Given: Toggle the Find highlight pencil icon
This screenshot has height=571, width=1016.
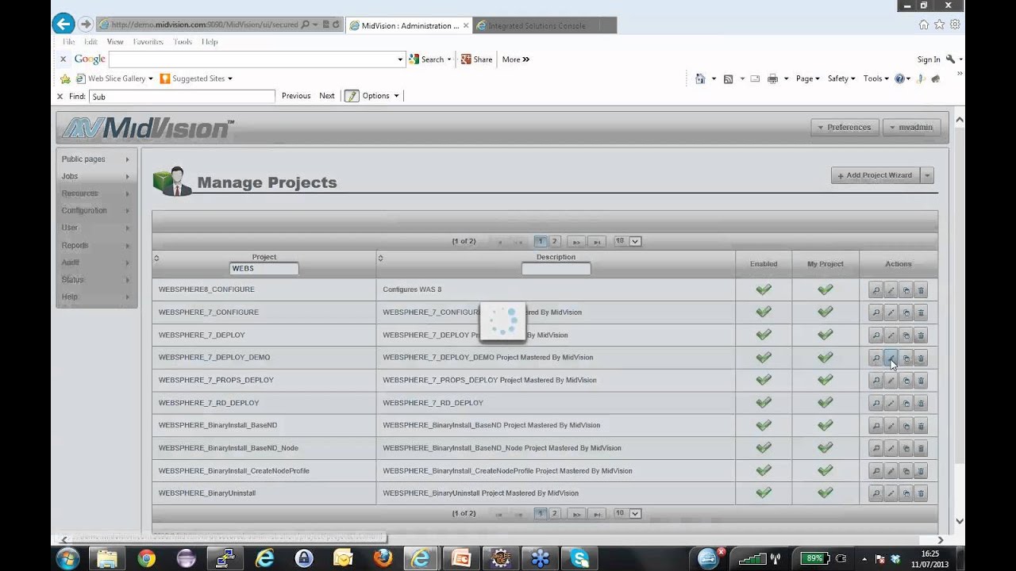Looking at the screenshot, I should coord(352,96).
